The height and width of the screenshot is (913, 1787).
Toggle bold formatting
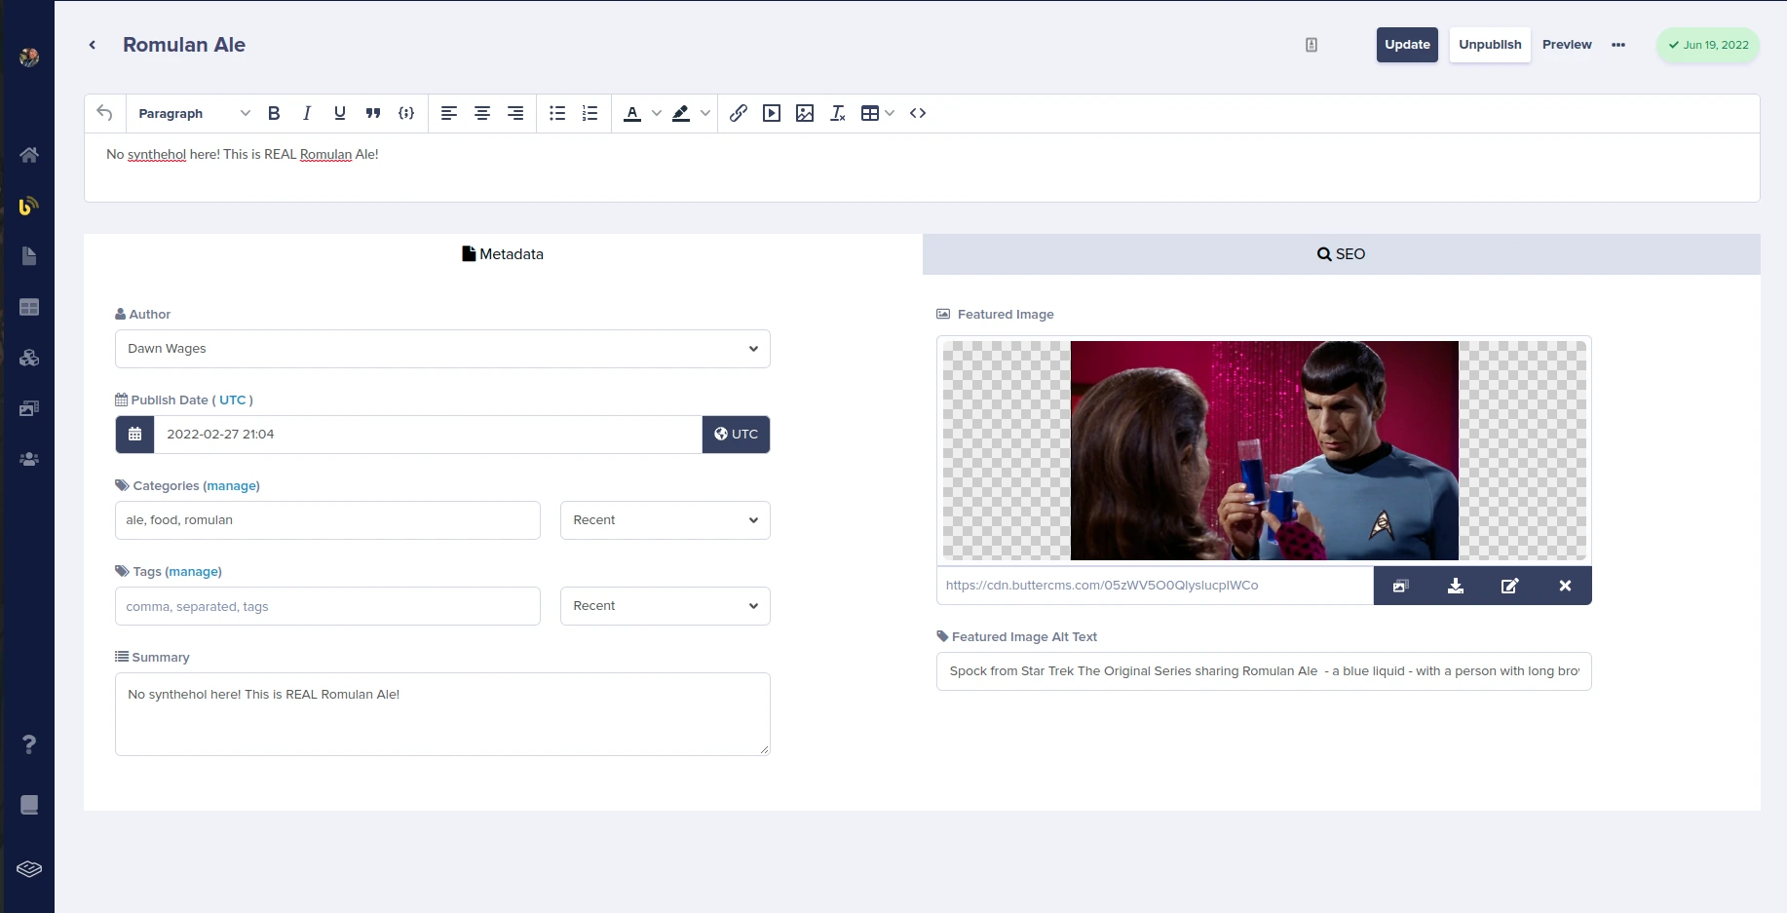coord(274,113)
